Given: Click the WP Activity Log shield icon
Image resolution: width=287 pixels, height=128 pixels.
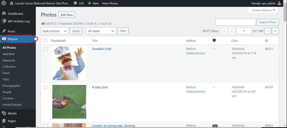Looking at the screenshot, I should (4, 21).
